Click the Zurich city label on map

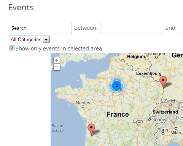click(170, 101)
